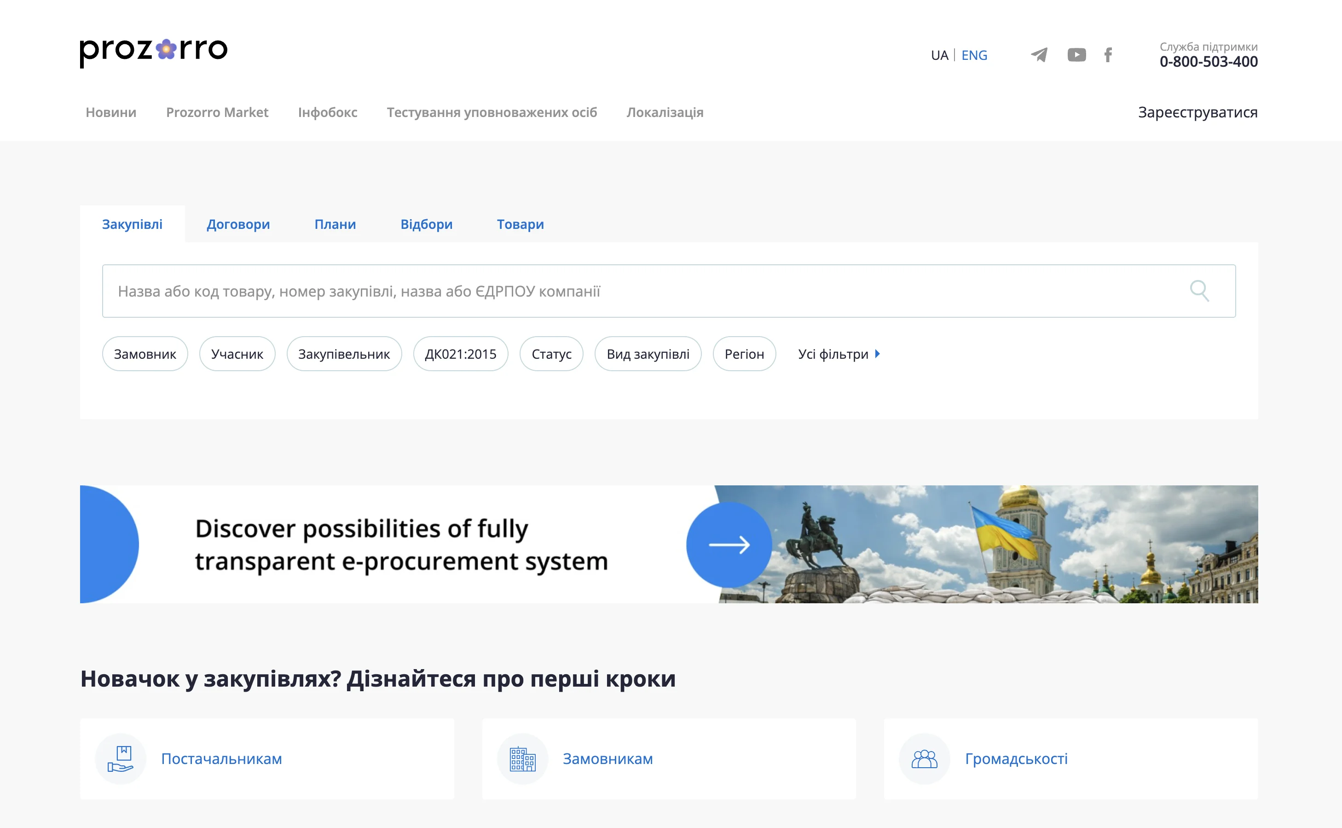Open Prozorro's Telegram channel
The height and width of the screenshot is (828, 1342).
click(1039, 54)
